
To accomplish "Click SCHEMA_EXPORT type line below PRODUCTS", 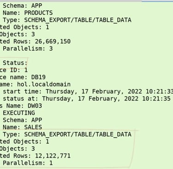I will tap(67, 20).
